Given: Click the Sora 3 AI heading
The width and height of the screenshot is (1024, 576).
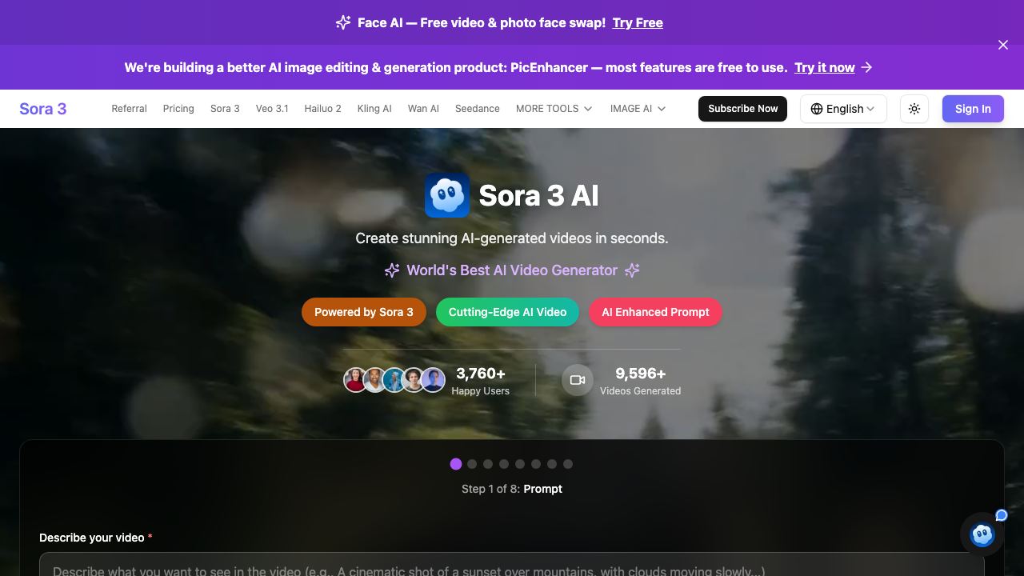Looking at the screenshot, I should coord(538,195).
